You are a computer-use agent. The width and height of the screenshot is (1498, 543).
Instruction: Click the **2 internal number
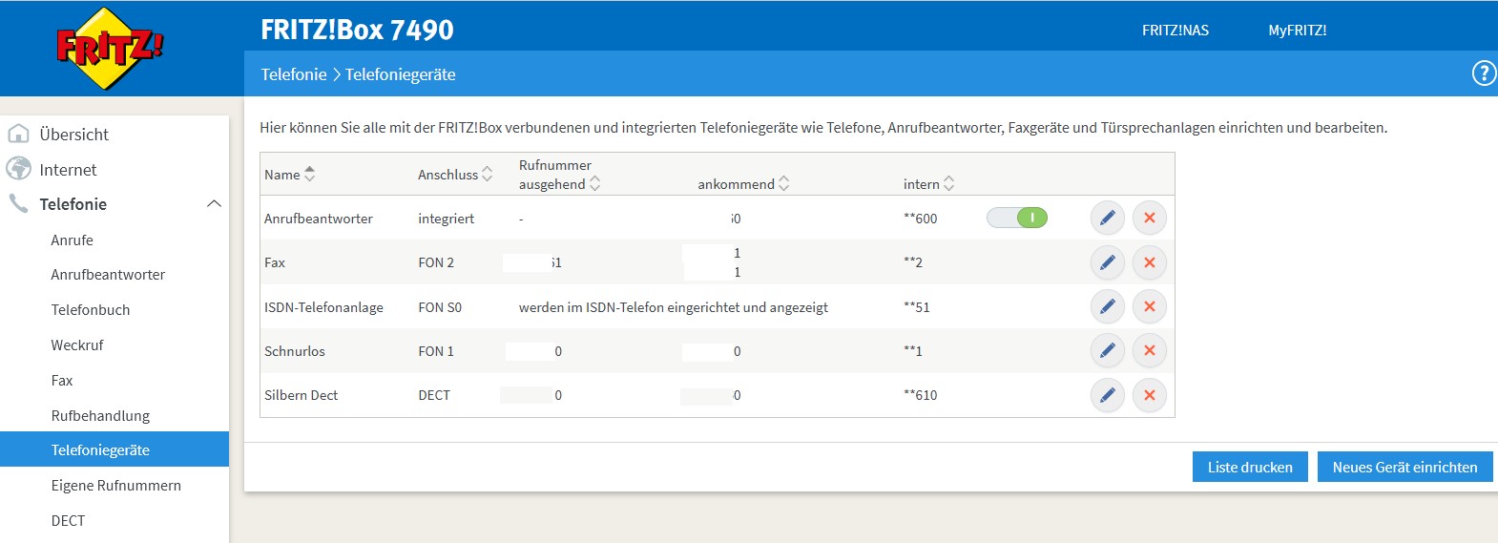pyautogui.click(x=912, y=262)
